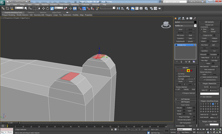
Task: Open the Utilities hammer panel tab
Action: (195, 18)
